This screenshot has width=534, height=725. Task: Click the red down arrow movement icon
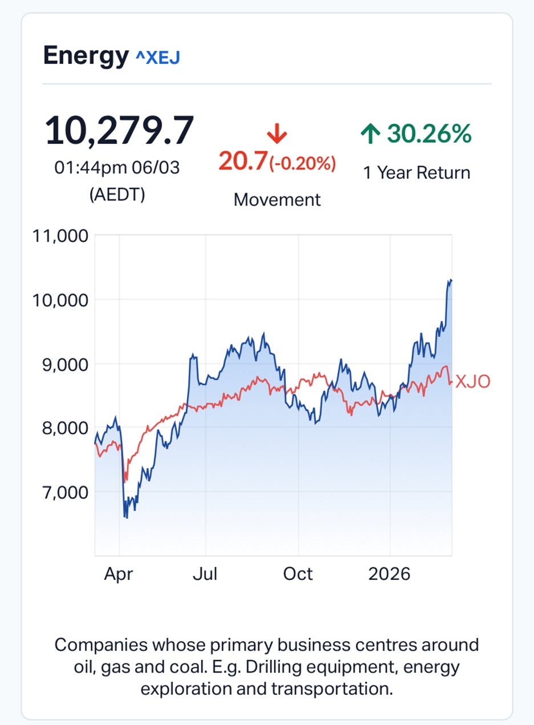[x=277, y=135]
